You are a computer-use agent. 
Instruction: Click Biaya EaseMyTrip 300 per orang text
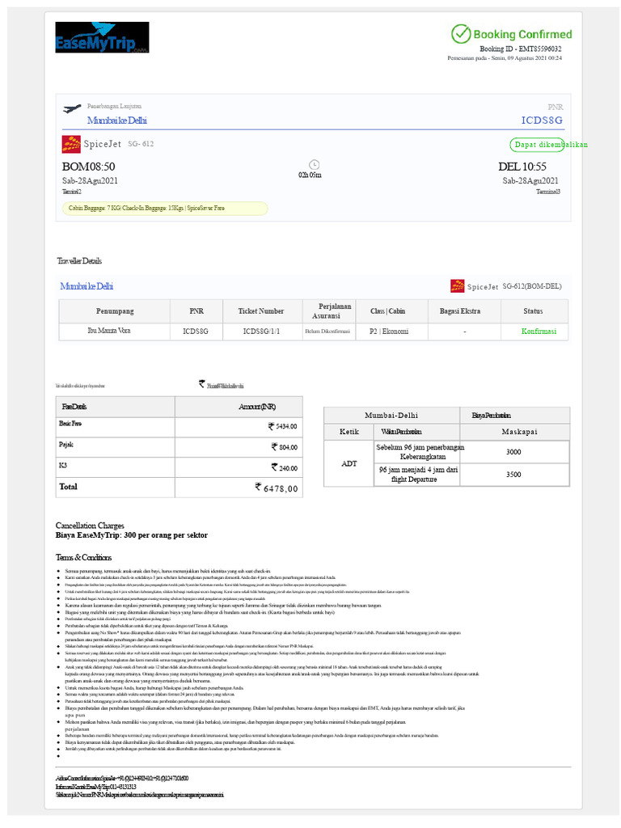(132, 535)
